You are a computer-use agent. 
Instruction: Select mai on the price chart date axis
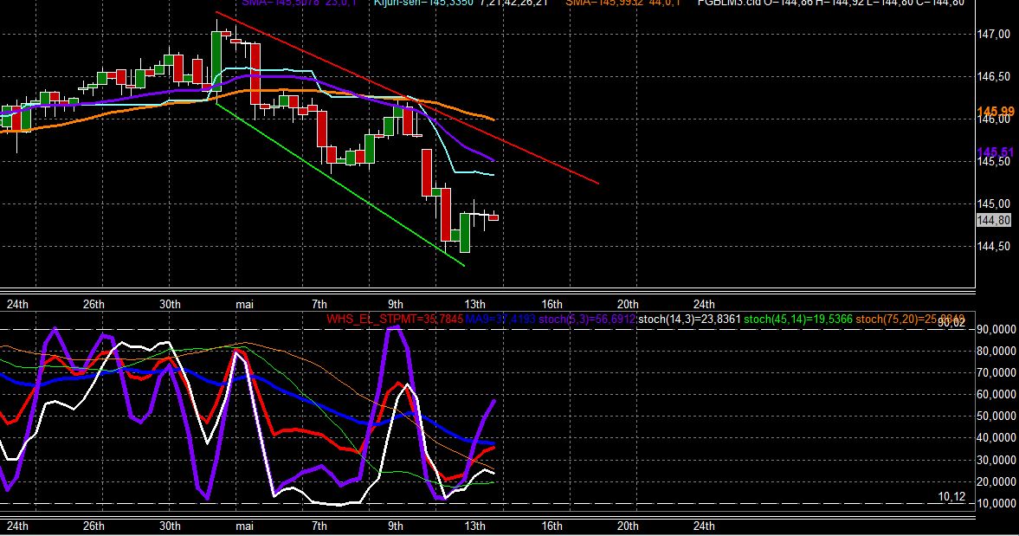pos(244,304)
